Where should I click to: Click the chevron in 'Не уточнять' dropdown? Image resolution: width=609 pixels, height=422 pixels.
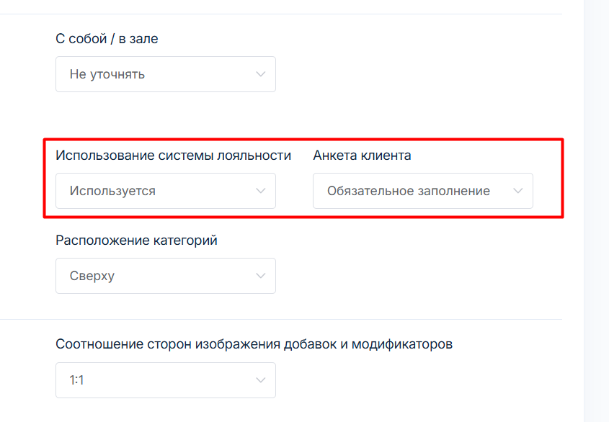260,74
